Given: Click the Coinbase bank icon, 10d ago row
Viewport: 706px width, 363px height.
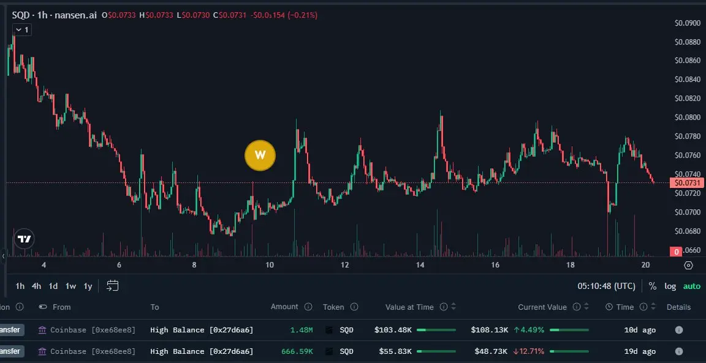Looking at the screenshot, I should point(42,330).
